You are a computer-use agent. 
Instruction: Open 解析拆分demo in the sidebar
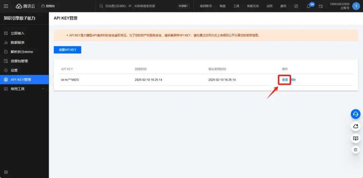pos(24,52)
